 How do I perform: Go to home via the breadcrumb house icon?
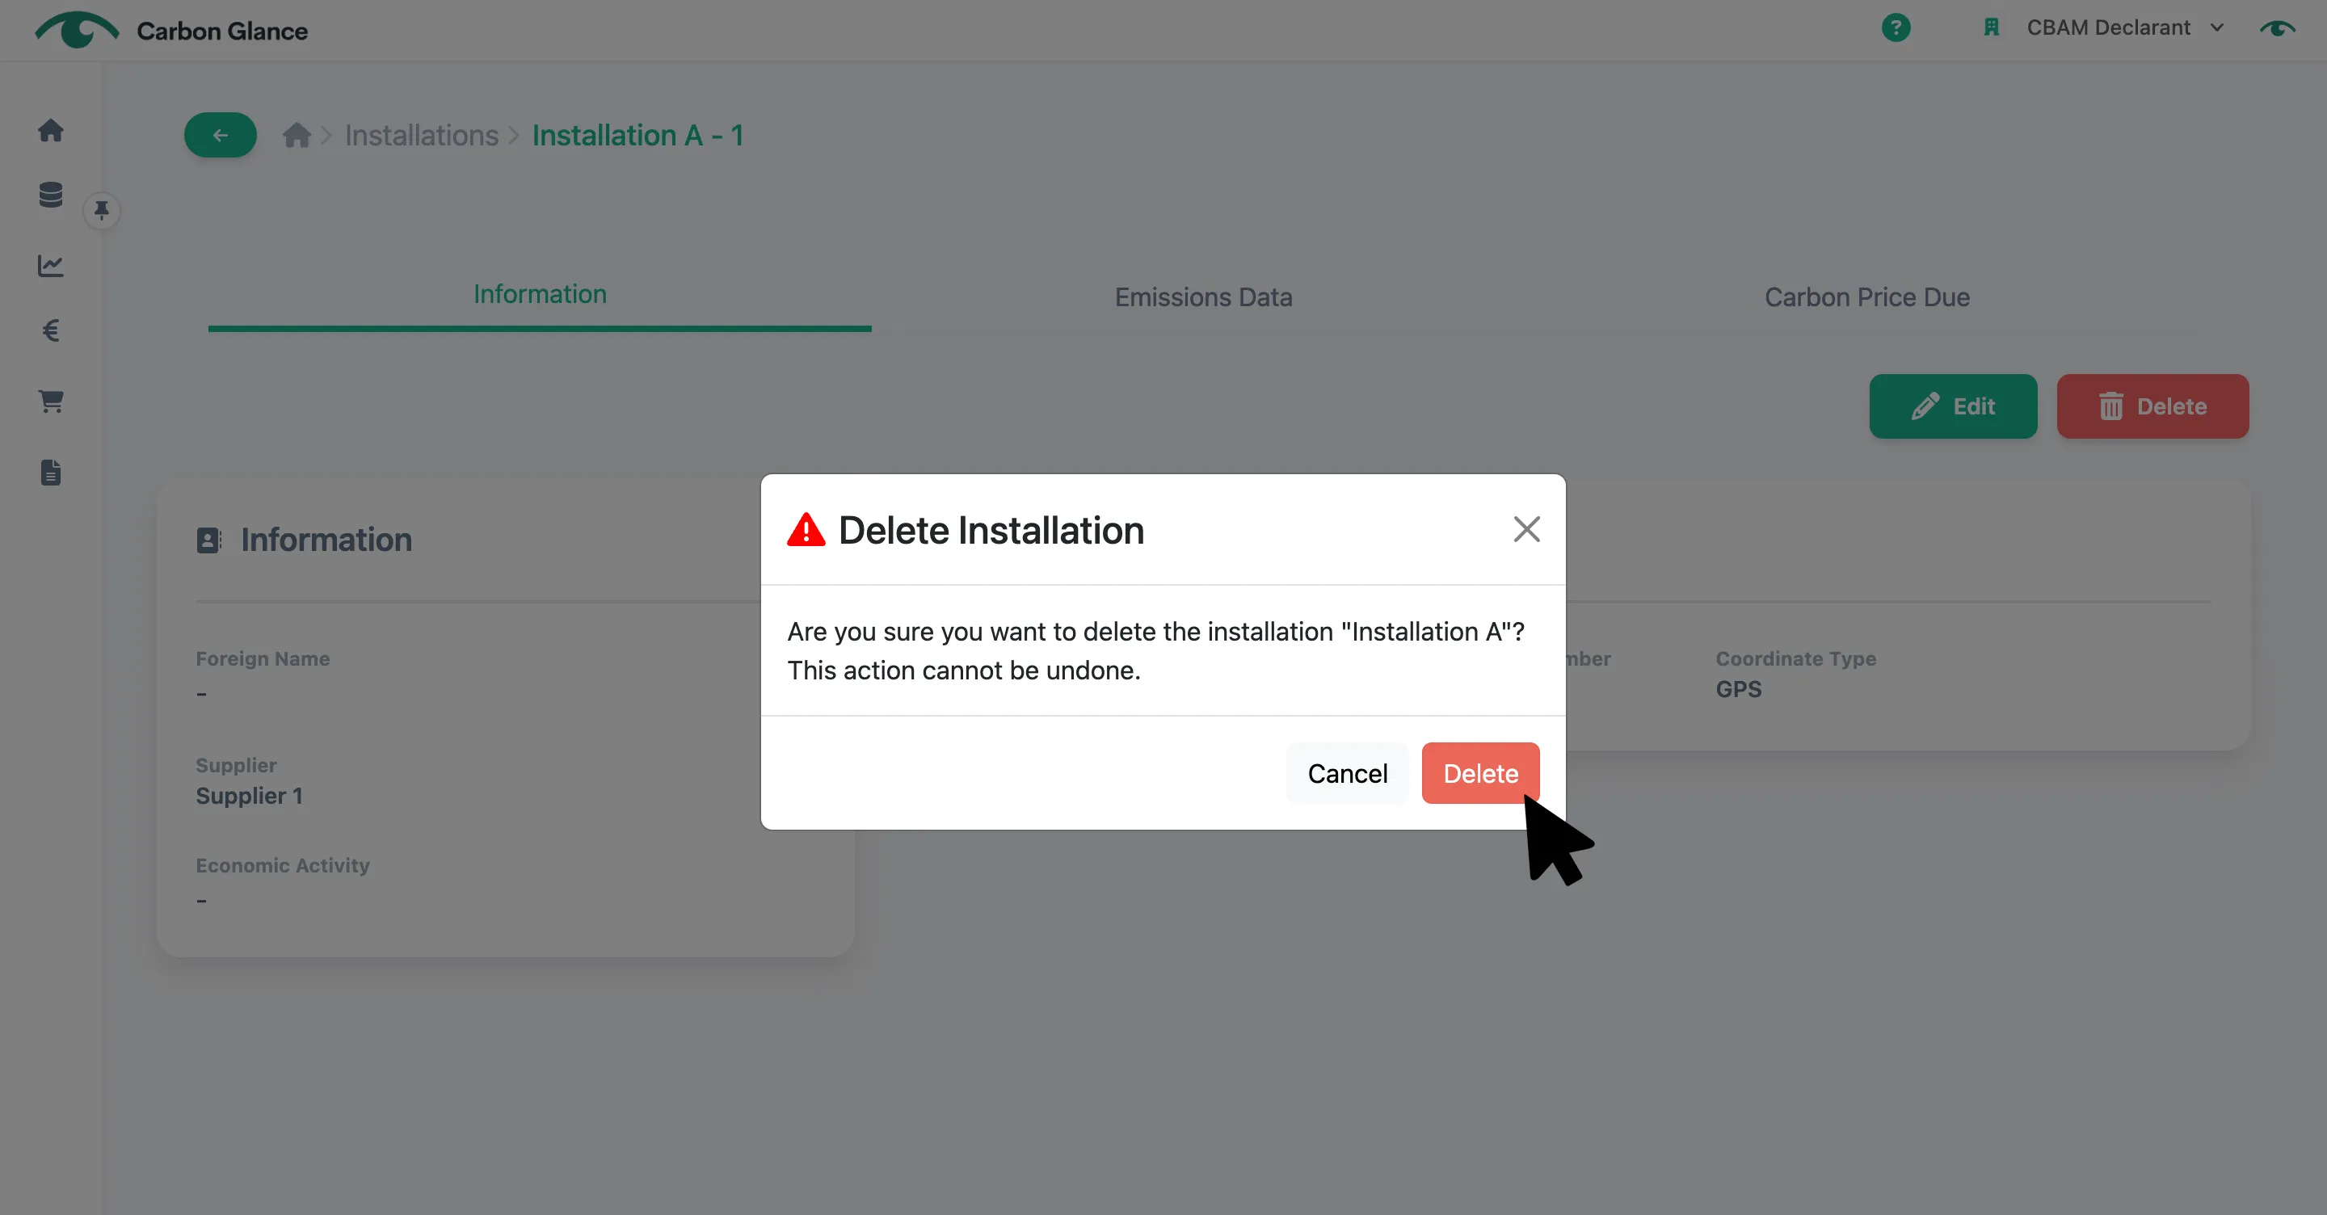click(297, 136)
